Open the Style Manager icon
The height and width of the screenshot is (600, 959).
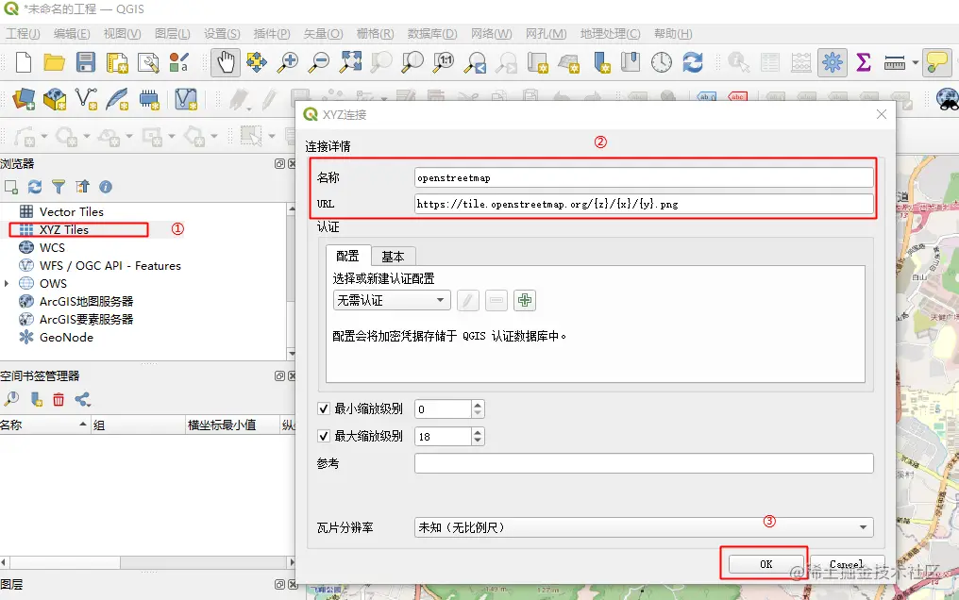179,62
